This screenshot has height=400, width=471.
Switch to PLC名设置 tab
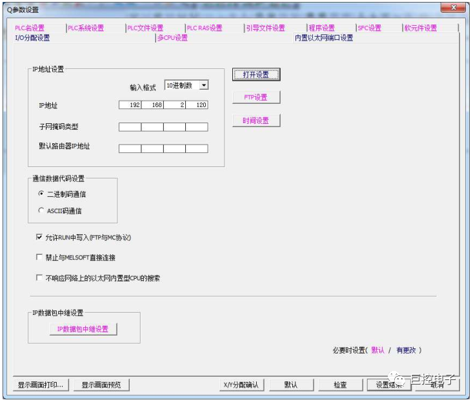pyautogui.click(x=30, y=28)
